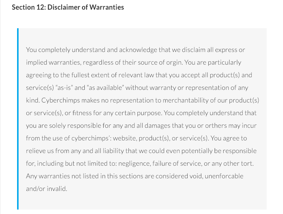
Task: Click the words "implied warranties" on the second line
Action: [x=53, y=62]
